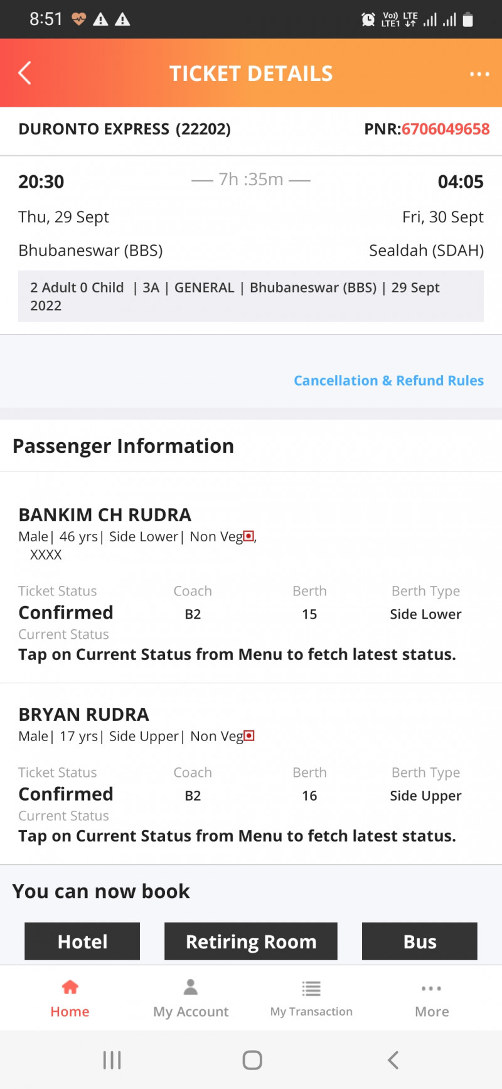Tap the Home icon in bottom bar
Image resolution: width=502 pixels, height=1089 pixels.
70,988
